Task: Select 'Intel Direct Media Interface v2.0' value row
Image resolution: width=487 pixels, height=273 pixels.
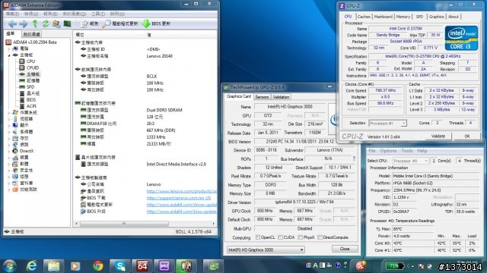Action: point(176,164)
